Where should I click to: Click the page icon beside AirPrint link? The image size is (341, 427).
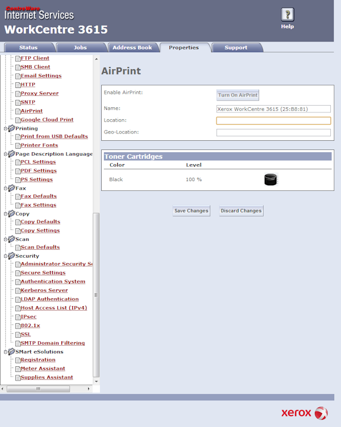(17, 111)
